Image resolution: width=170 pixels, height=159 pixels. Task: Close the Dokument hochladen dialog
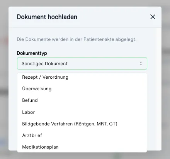coord(153,17)
